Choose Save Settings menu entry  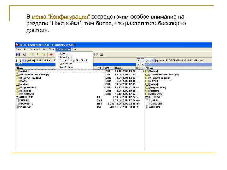tap(66, 67)
